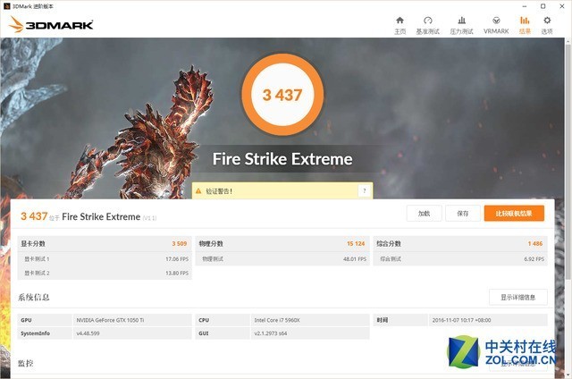Screen dimensions: 572x379
Task: Click GPU value NVIDIA GeForce GTX 1050 Ti
Action: click(x=110, y=320)
